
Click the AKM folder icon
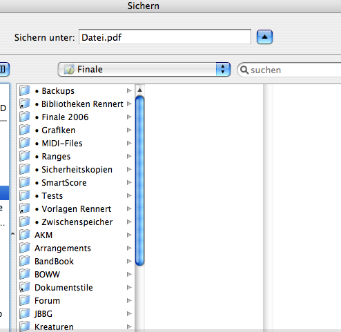coord(25,235)
